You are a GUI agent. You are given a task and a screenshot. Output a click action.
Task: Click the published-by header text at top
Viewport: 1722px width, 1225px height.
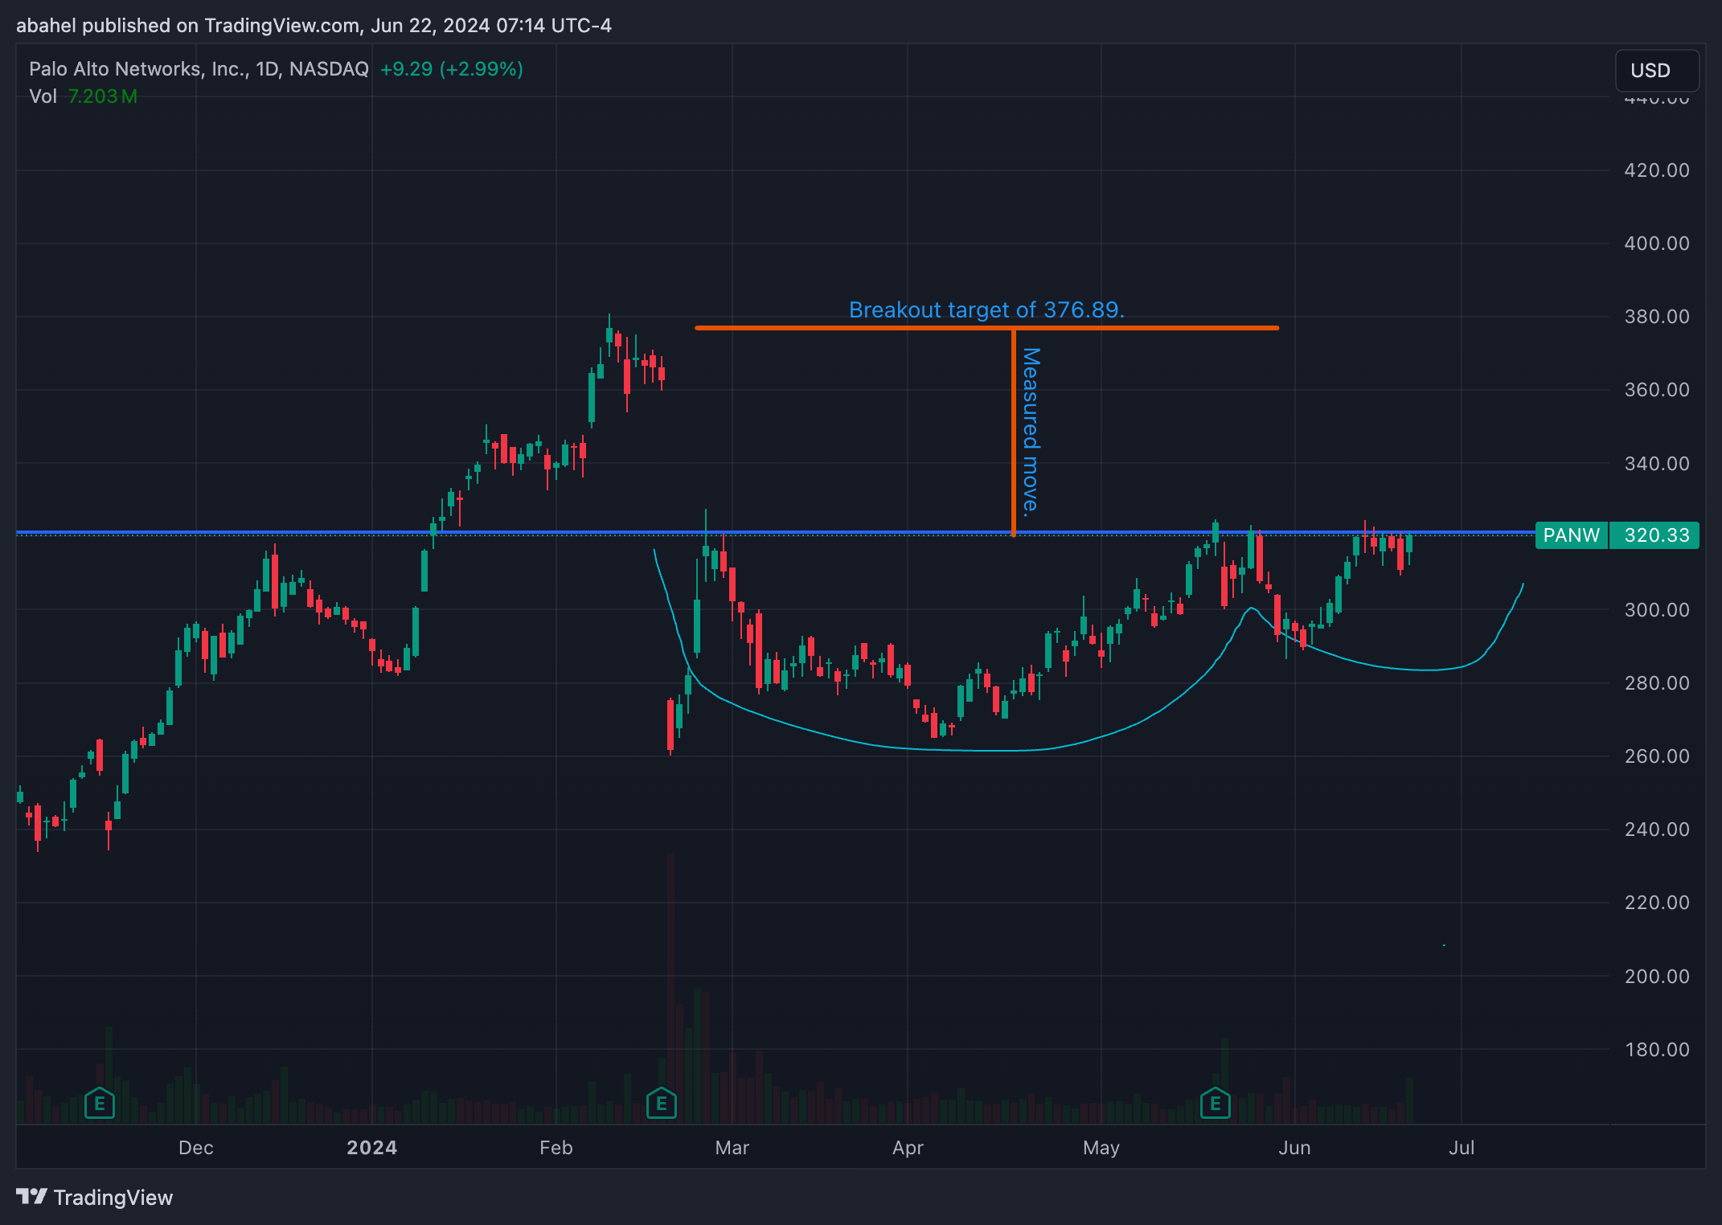[314, 26]
